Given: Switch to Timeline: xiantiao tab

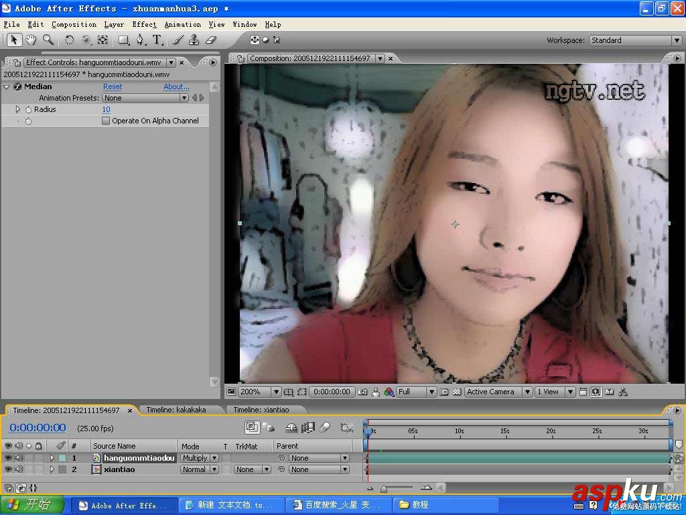Looking at the screenshot, I should [x=261, y=410].
